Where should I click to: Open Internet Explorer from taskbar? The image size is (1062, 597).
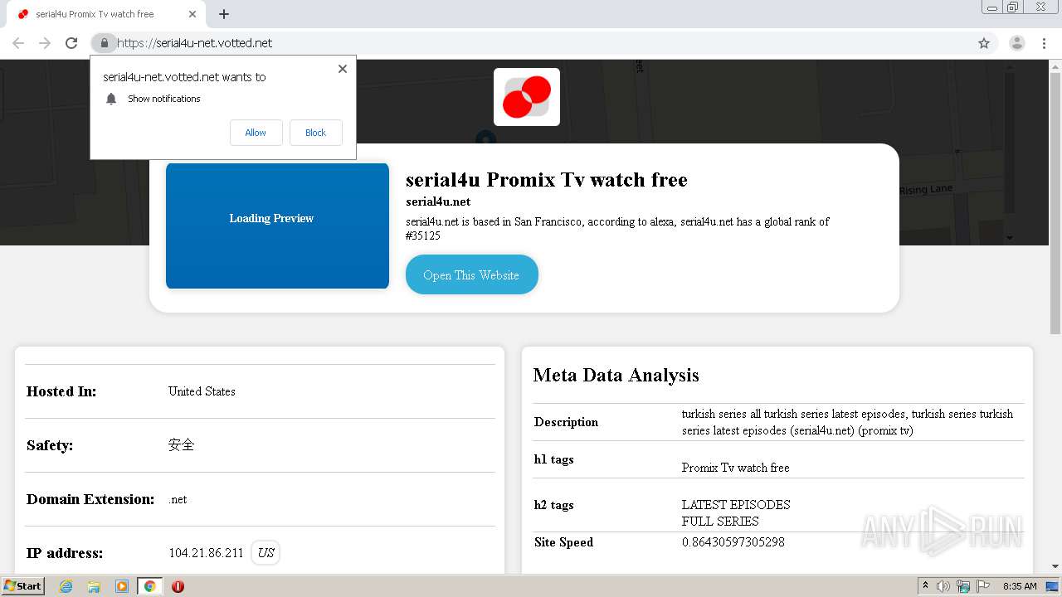[66, 586]
